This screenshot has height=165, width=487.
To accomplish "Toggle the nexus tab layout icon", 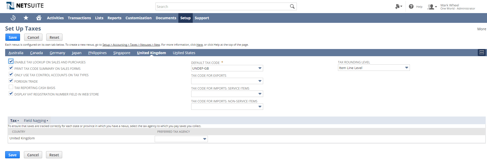I will point(482,52).
